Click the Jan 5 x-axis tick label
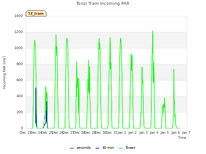206x154 pixels. (164, 133)
